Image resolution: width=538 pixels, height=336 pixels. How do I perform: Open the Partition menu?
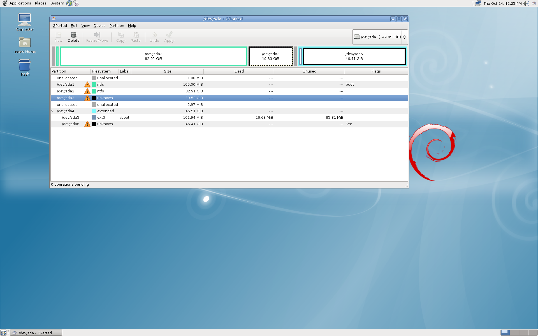[x=117, y=26]
